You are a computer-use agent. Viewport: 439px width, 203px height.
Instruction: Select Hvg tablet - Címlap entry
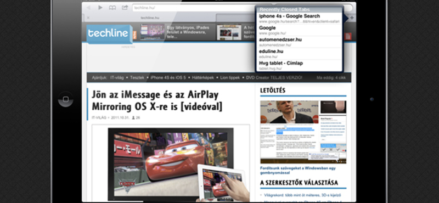coord(299,65)
